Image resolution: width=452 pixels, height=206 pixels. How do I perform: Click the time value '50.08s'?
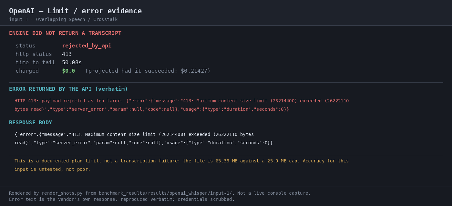72,62
